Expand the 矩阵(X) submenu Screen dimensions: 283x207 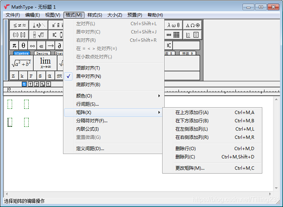(113, 113)
